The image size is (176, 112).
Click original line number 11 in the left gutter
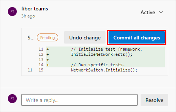pyautogui.click(x=30, y=70)
